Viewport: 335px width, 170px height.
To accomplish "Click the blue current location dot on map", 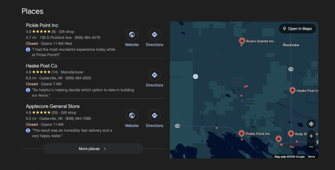I will 196,76.
